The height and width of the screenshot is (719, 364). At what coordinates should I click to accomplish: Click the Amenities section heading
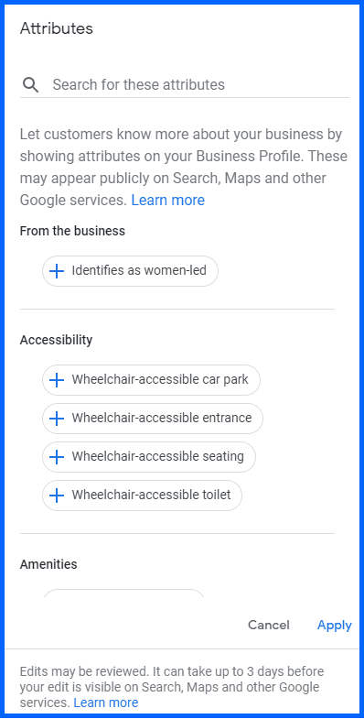[48, 564]
